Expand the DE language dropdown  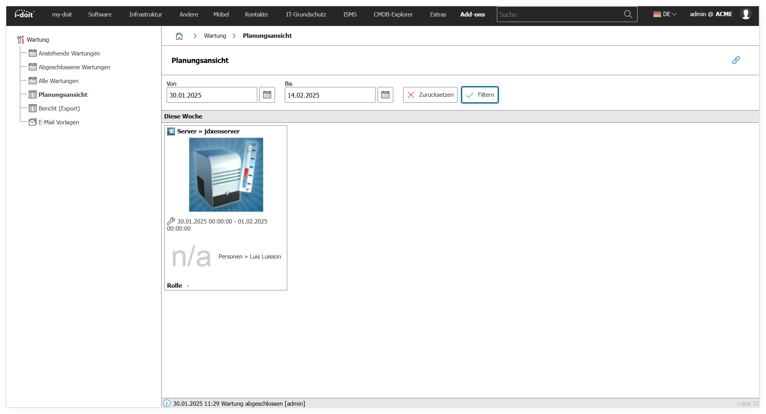click(x=665, y=14)
